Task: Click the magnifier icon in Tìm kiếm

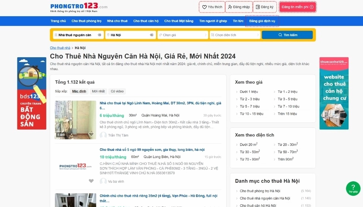Action: tap(280, 35)
